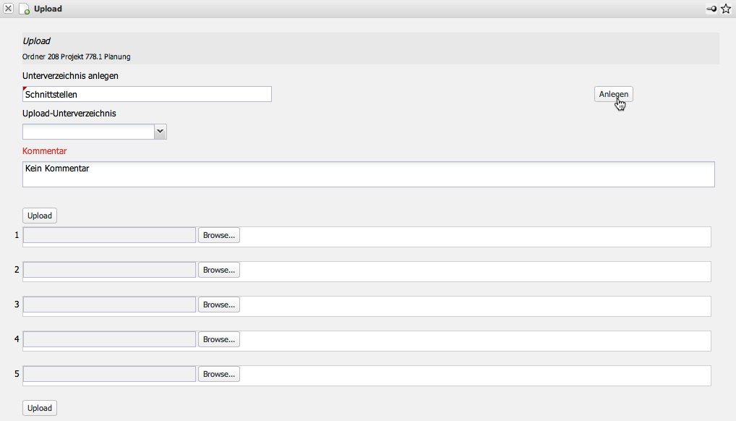Click the Upload document icon in the header
This screenshot has width=736, height=421.
tap(24, 9)
